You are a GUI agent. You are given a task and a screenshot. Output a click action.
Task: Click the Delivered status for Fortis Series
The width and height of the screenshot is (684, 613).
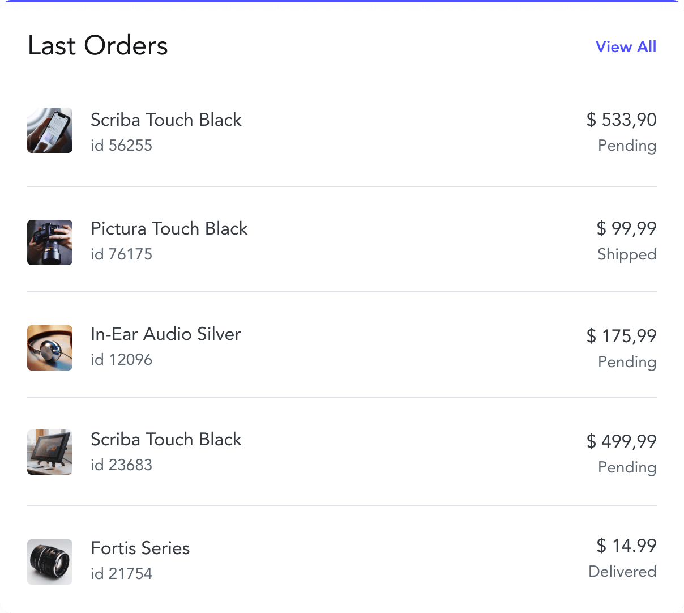(622, 572)
